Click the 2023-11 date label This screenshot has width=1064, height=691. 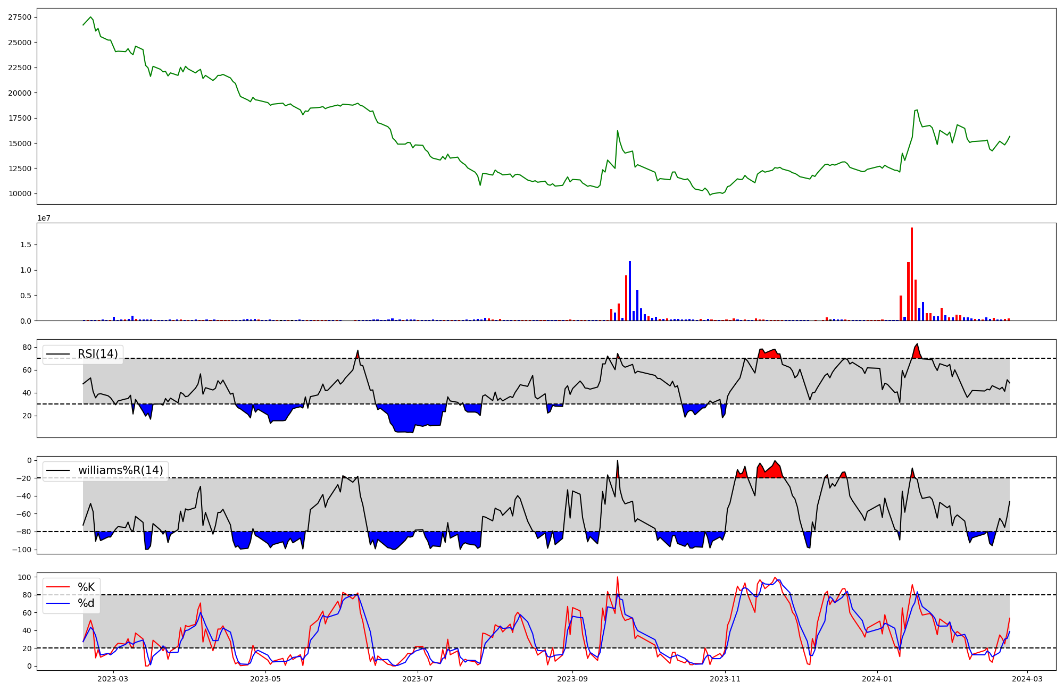(x=725, y=679)
